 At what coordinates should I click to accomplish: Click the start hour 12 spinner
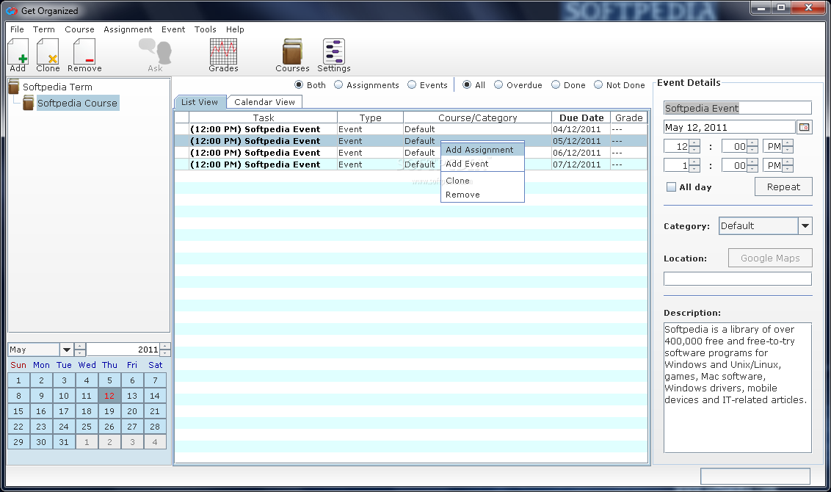(x=694, y=146)
